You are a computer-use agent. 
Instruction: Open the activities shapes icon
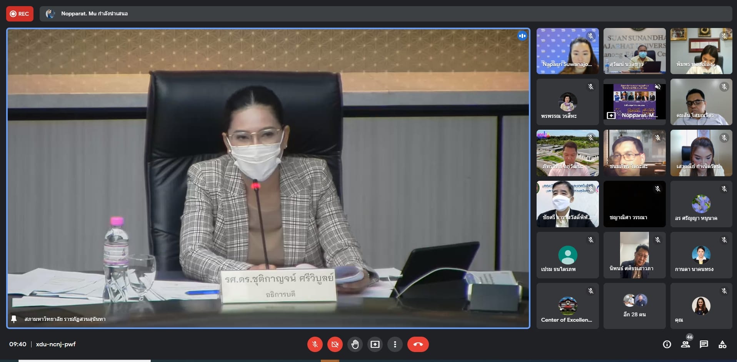point(722,344)
